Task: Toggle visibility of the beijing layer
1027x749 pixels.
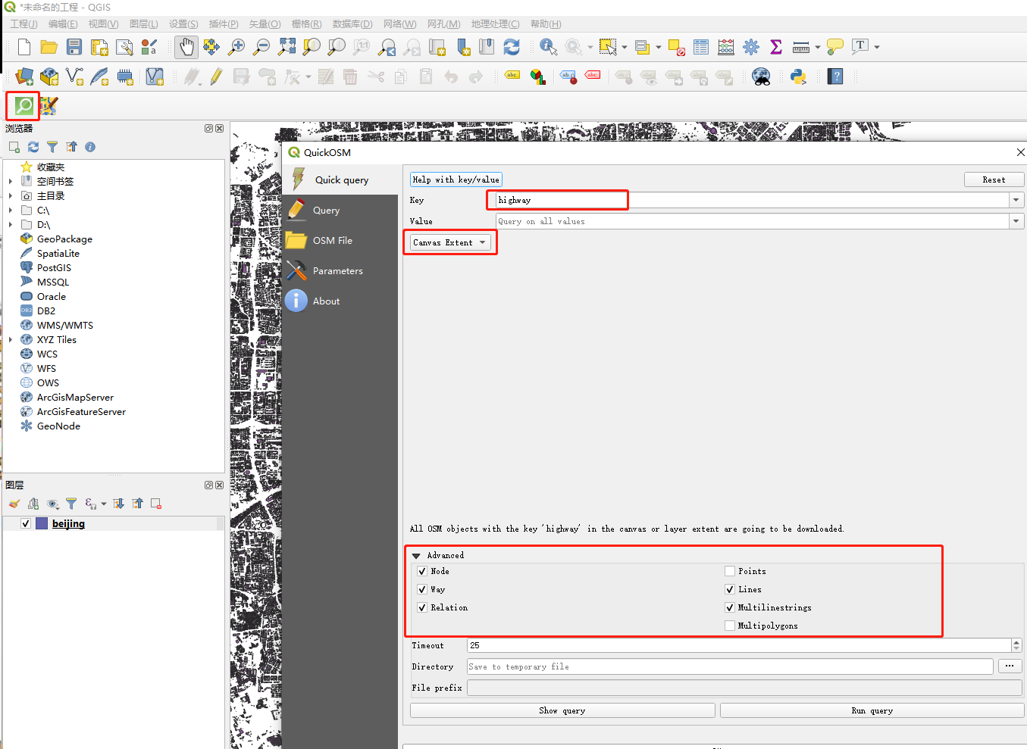Action: tap(26, 523)
